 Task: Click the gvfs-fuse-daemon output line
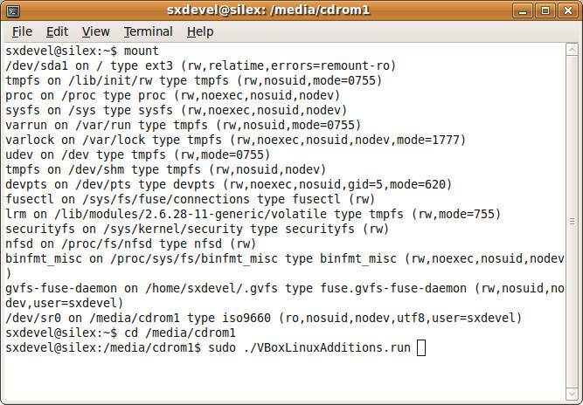[285, 296]
